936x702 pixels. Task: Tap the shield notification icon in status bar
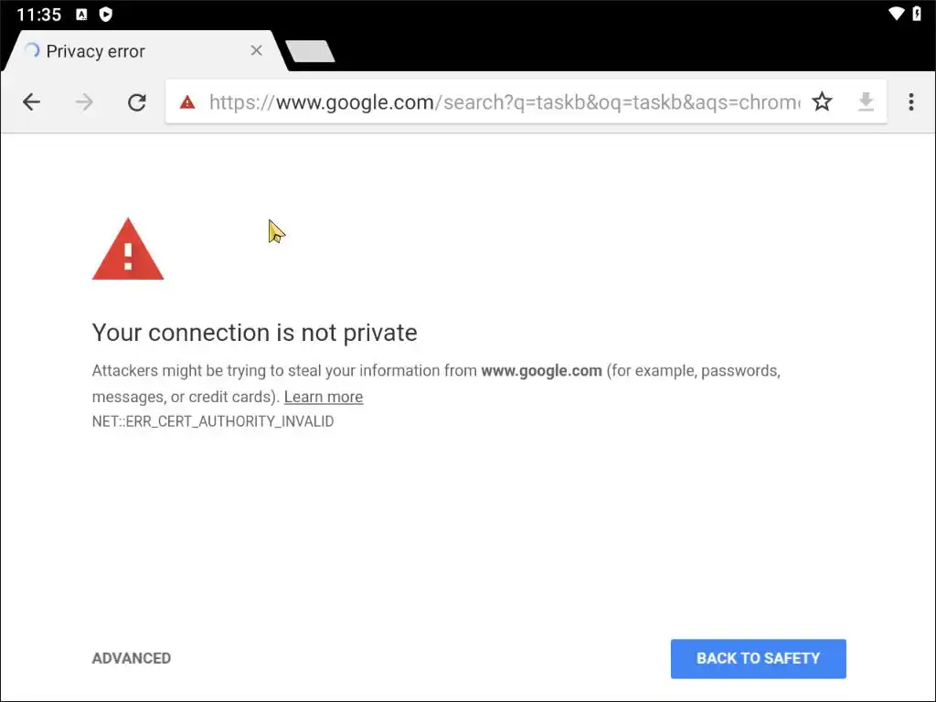pyautogui.click(x=106, y=15)
